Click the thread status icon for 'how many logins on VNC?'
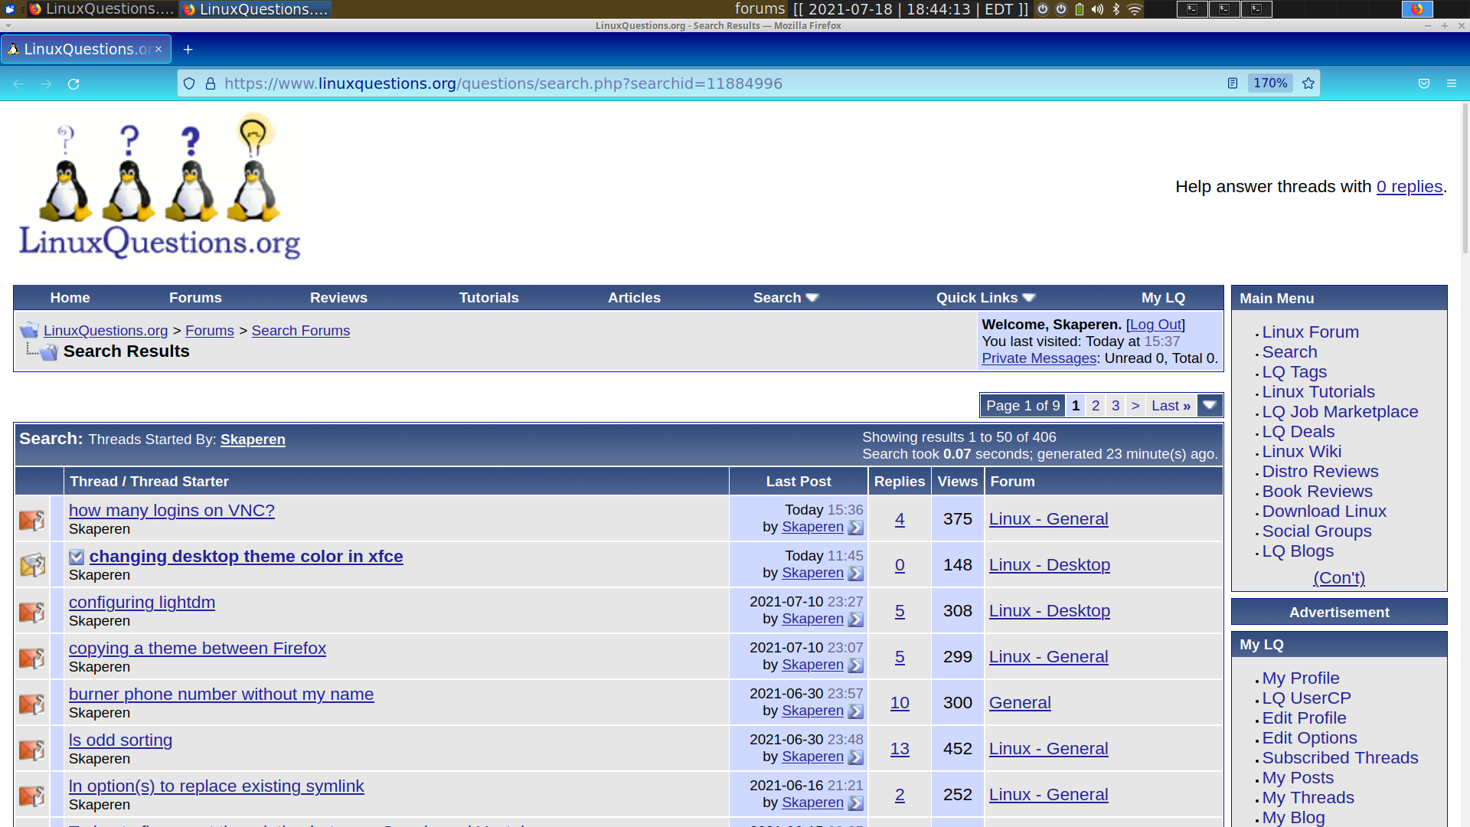 32,520
